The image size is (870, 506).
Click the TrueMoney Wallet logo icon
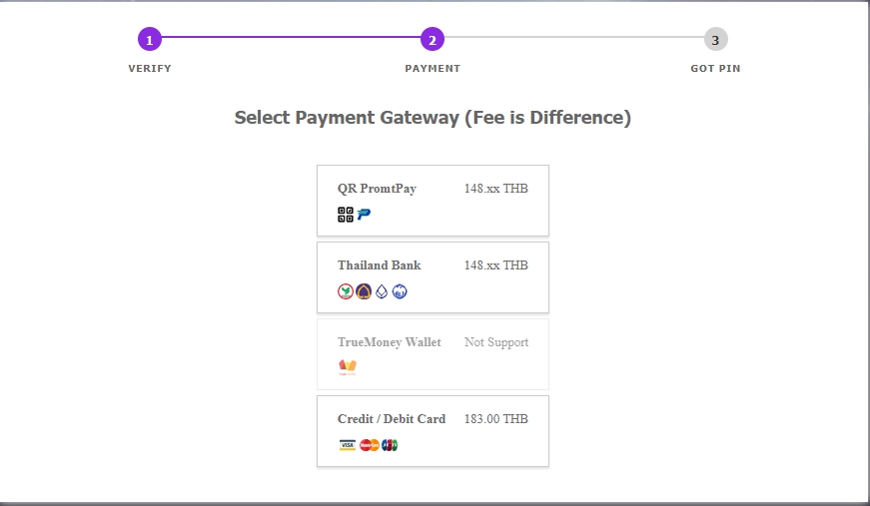point(348,367)
